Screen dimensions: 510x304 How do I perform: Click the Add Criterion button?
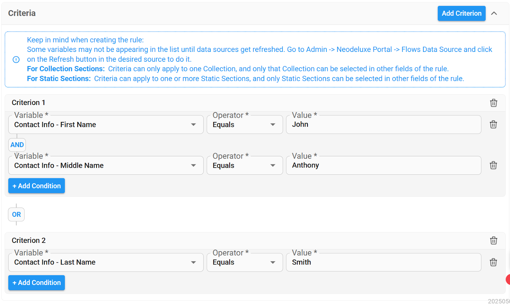pos(462,13)
